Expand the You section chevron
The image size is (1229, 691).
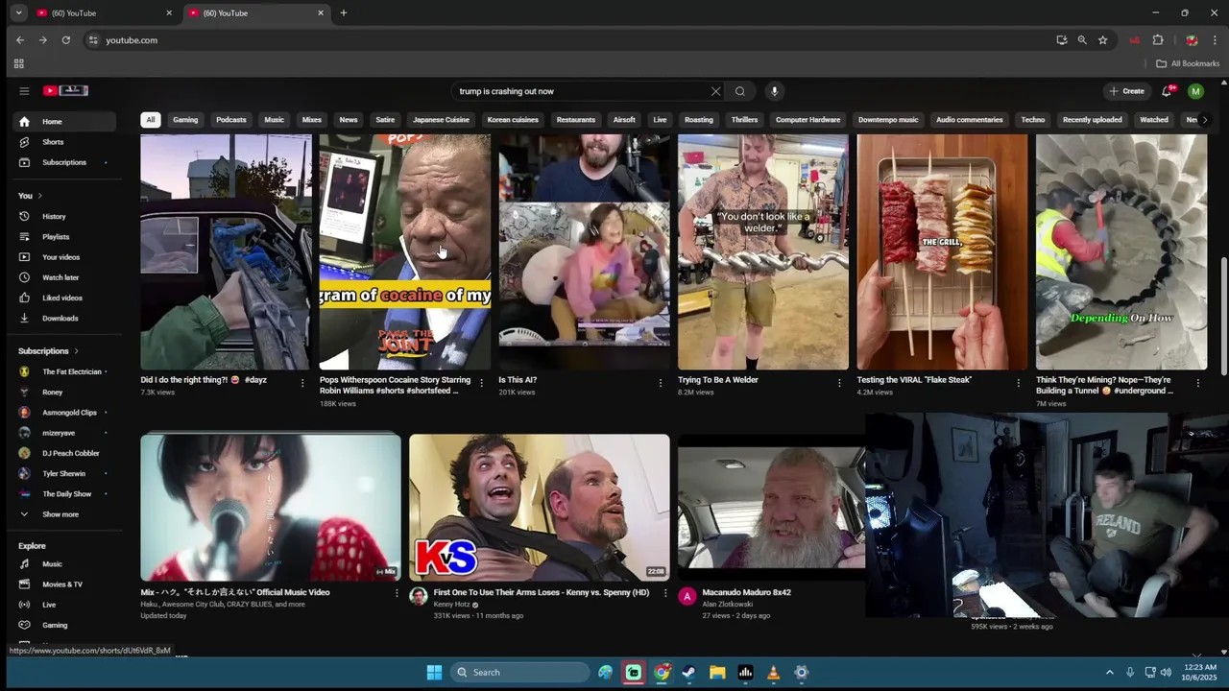39,196
